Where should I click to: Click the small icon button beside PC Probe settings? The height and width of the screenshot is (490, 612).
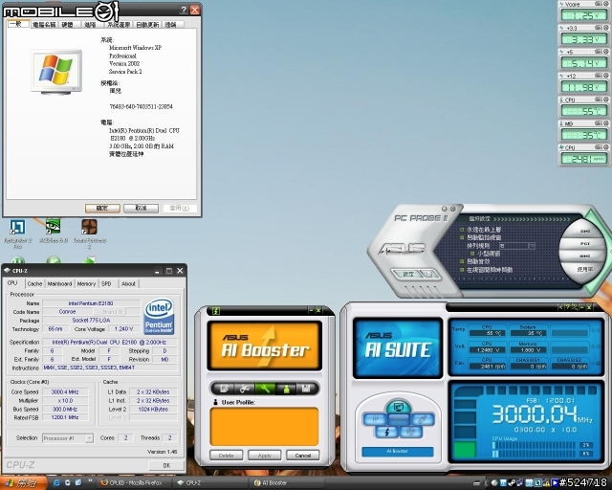pos(429,275)
